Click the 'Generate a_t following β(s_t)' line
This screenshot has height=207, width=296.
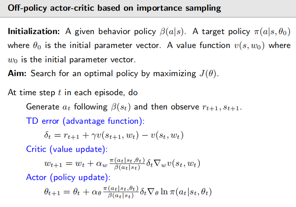(134, 107)
